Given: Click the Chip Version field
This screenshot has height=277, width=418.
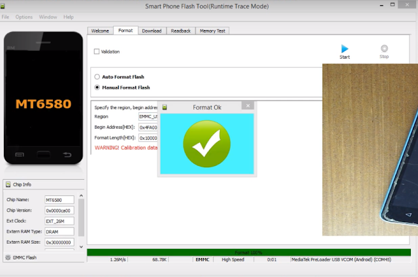Looking at the screenshot, I should [x=59, y=210].
